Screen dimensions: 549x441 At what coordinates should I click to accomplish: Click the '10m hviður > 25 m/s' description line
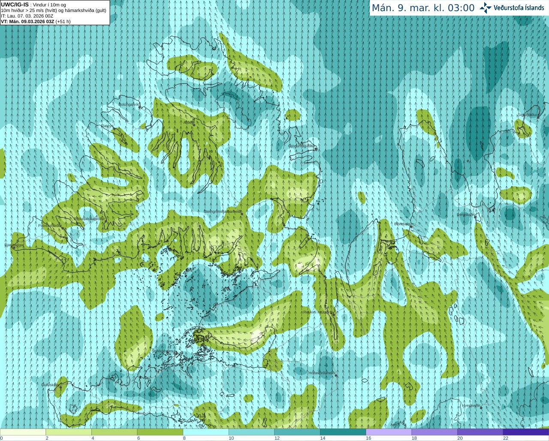(x=54, y=10)
